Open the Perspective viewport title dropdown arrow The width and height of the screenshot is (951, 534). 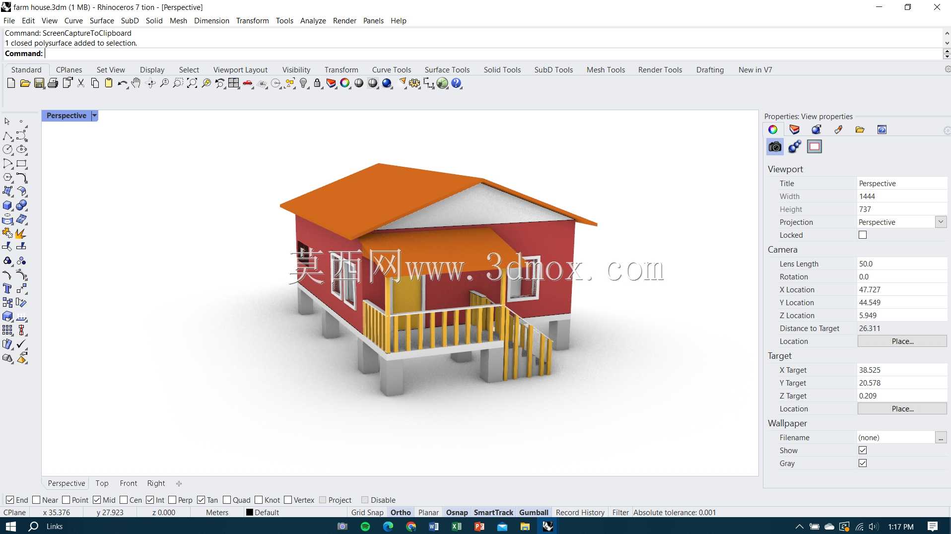(94, 116)
